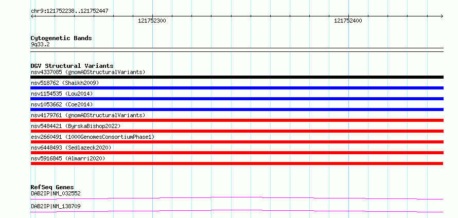Click the magenta line for DAB2IP|NM_138709
The image size is (458, 218).
(237, 211)
